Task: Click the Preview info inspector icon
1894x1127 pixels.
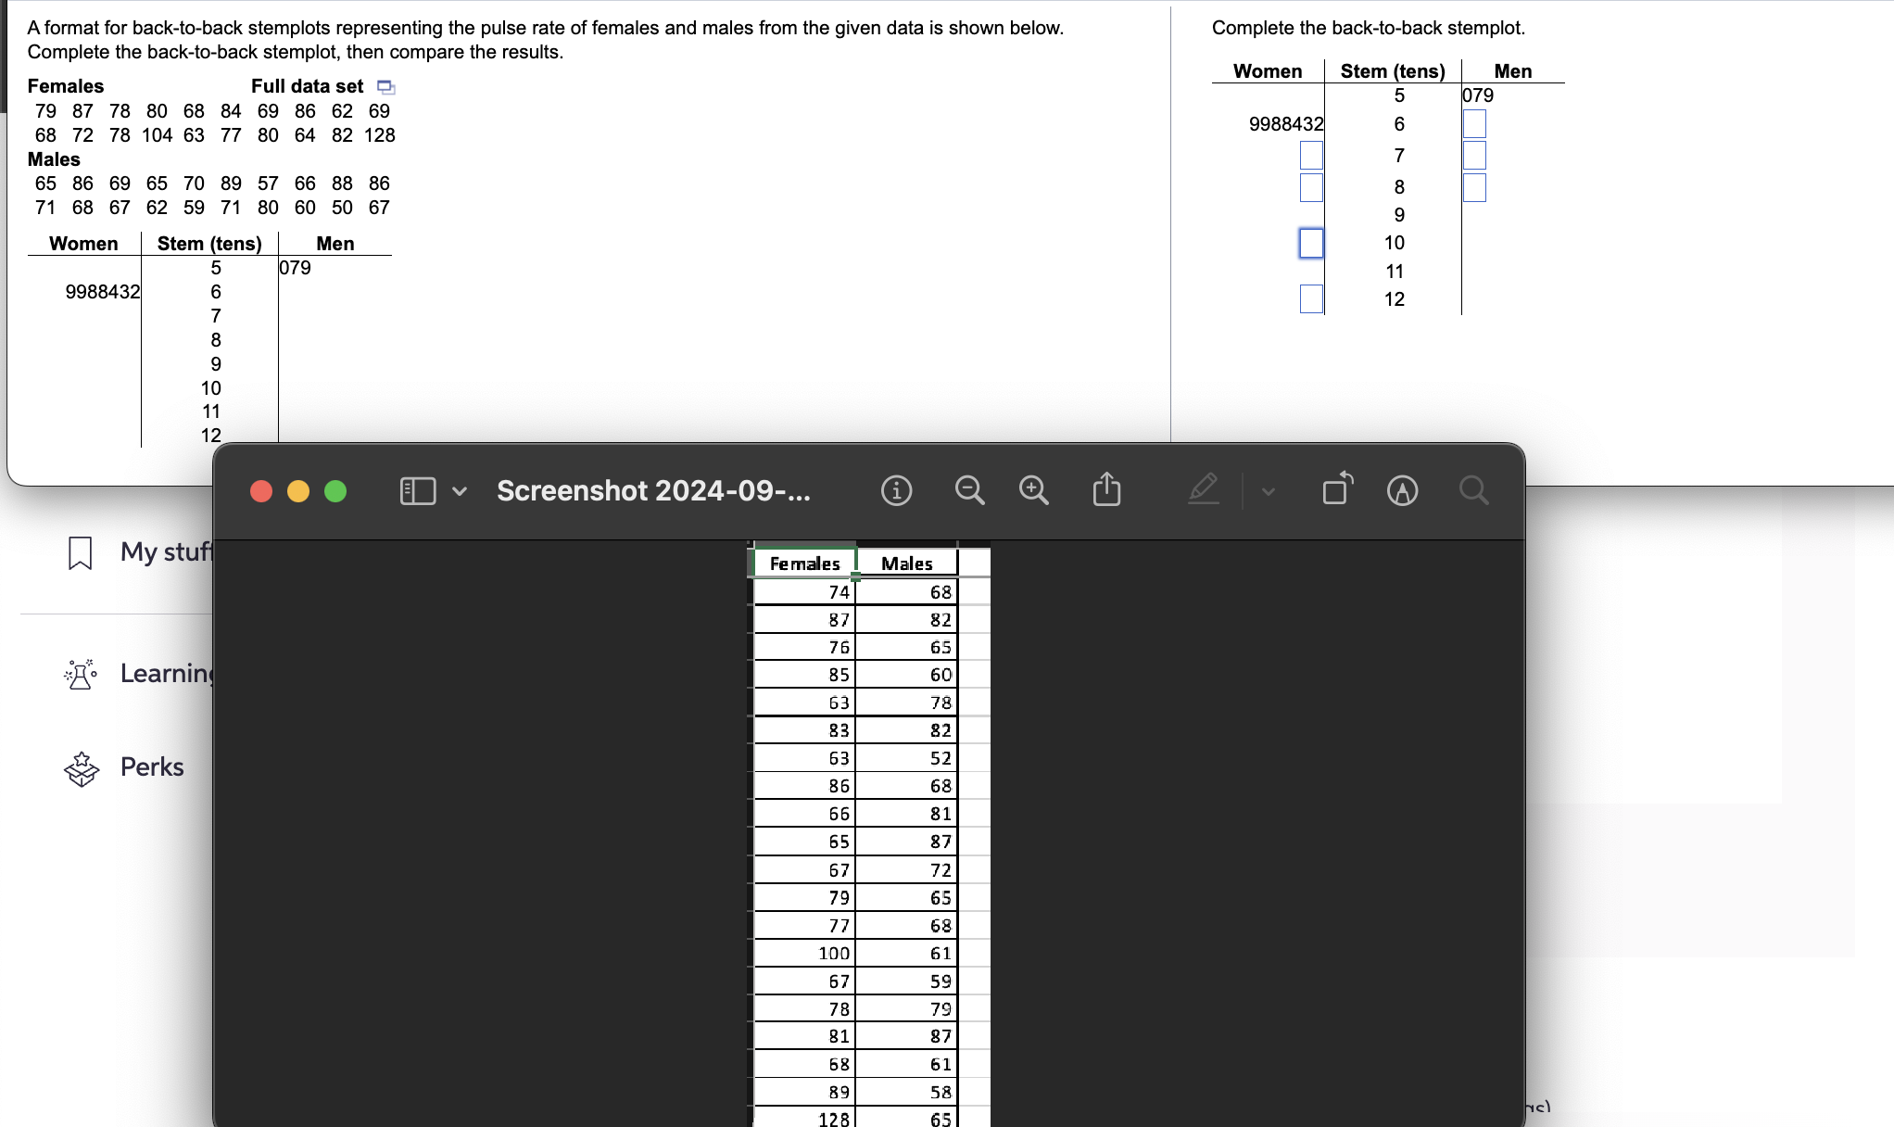Action: 896,489
